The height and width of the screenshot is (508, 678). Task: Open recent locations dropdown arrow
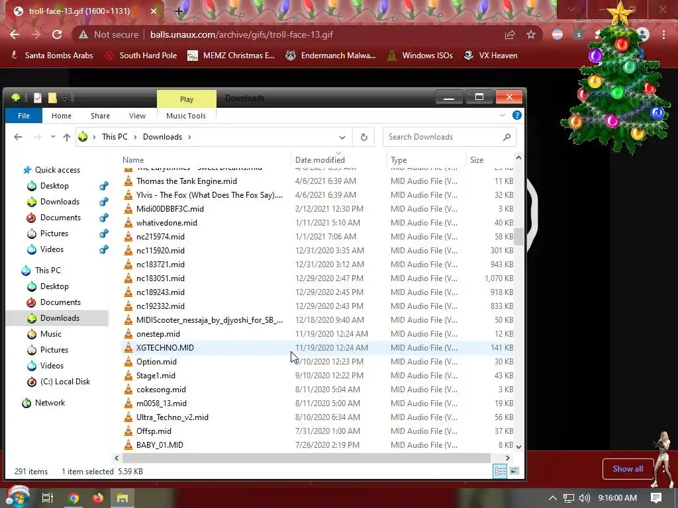click(53, 137)
